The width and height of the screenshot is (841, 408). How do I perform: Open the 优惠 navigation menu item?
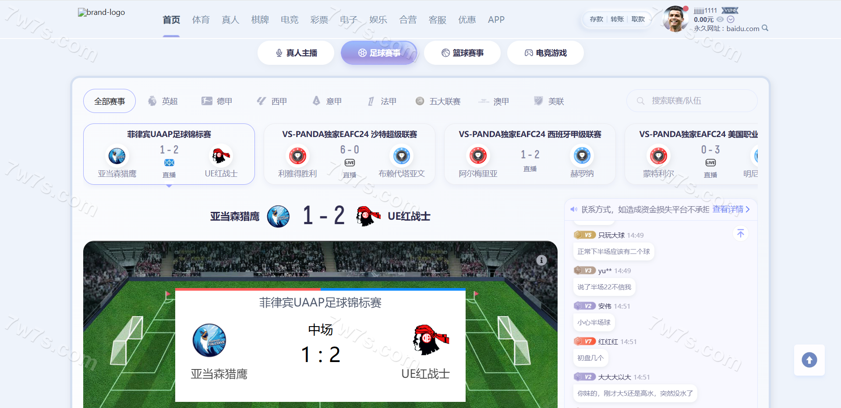pos(467,20)
